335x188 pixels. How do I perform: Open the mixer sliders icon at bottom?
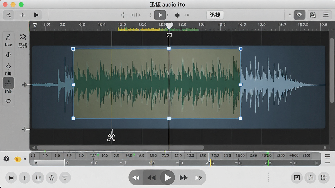coord(38,178)
